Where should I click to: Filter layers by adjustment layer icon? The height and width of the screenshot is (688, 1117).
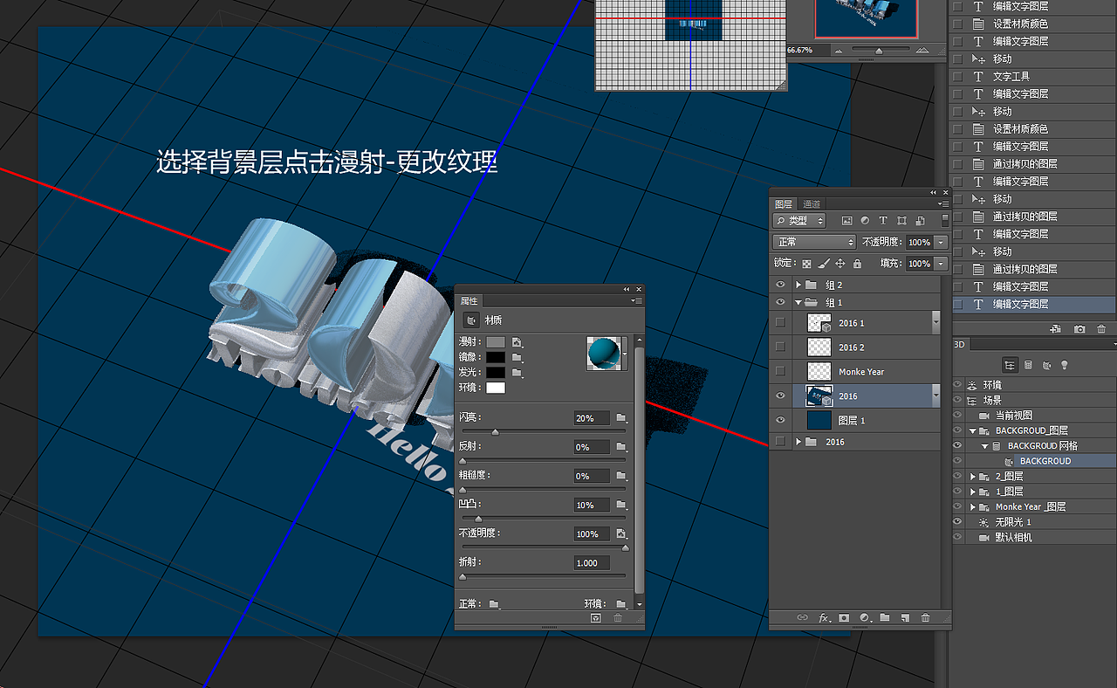(865, 221)
